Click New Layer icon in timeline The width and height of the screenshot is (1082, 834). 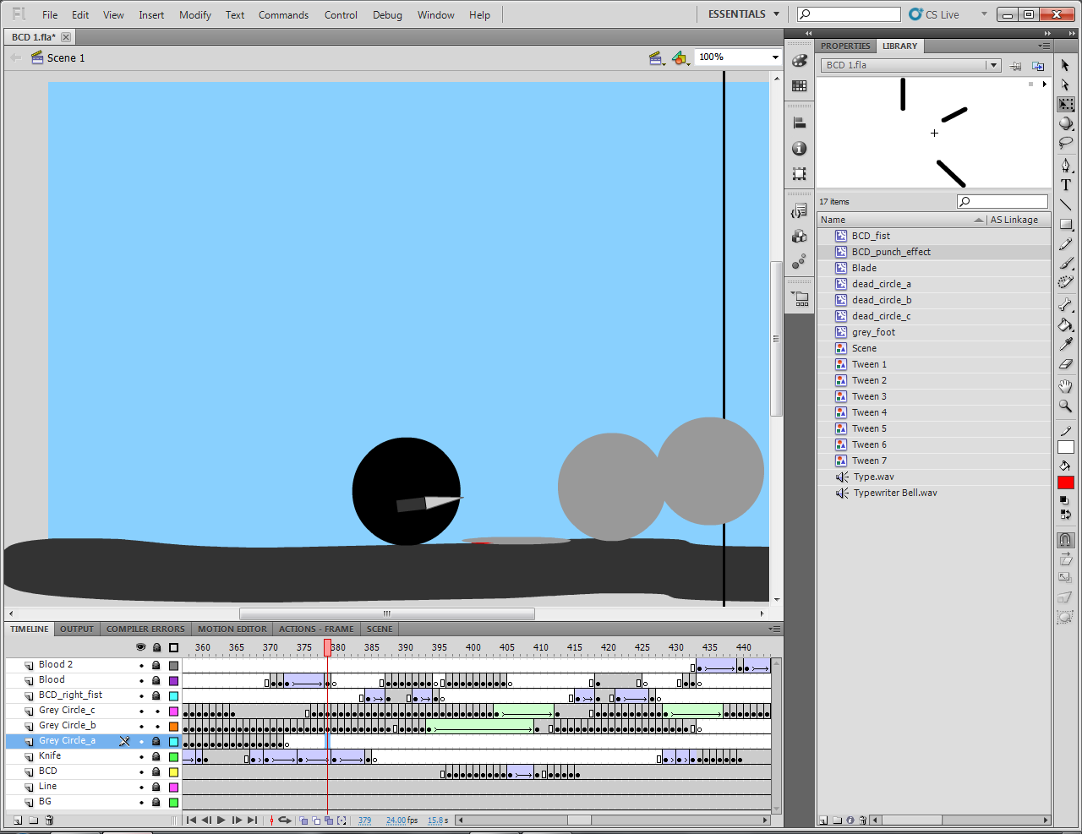tap(17, 820)
